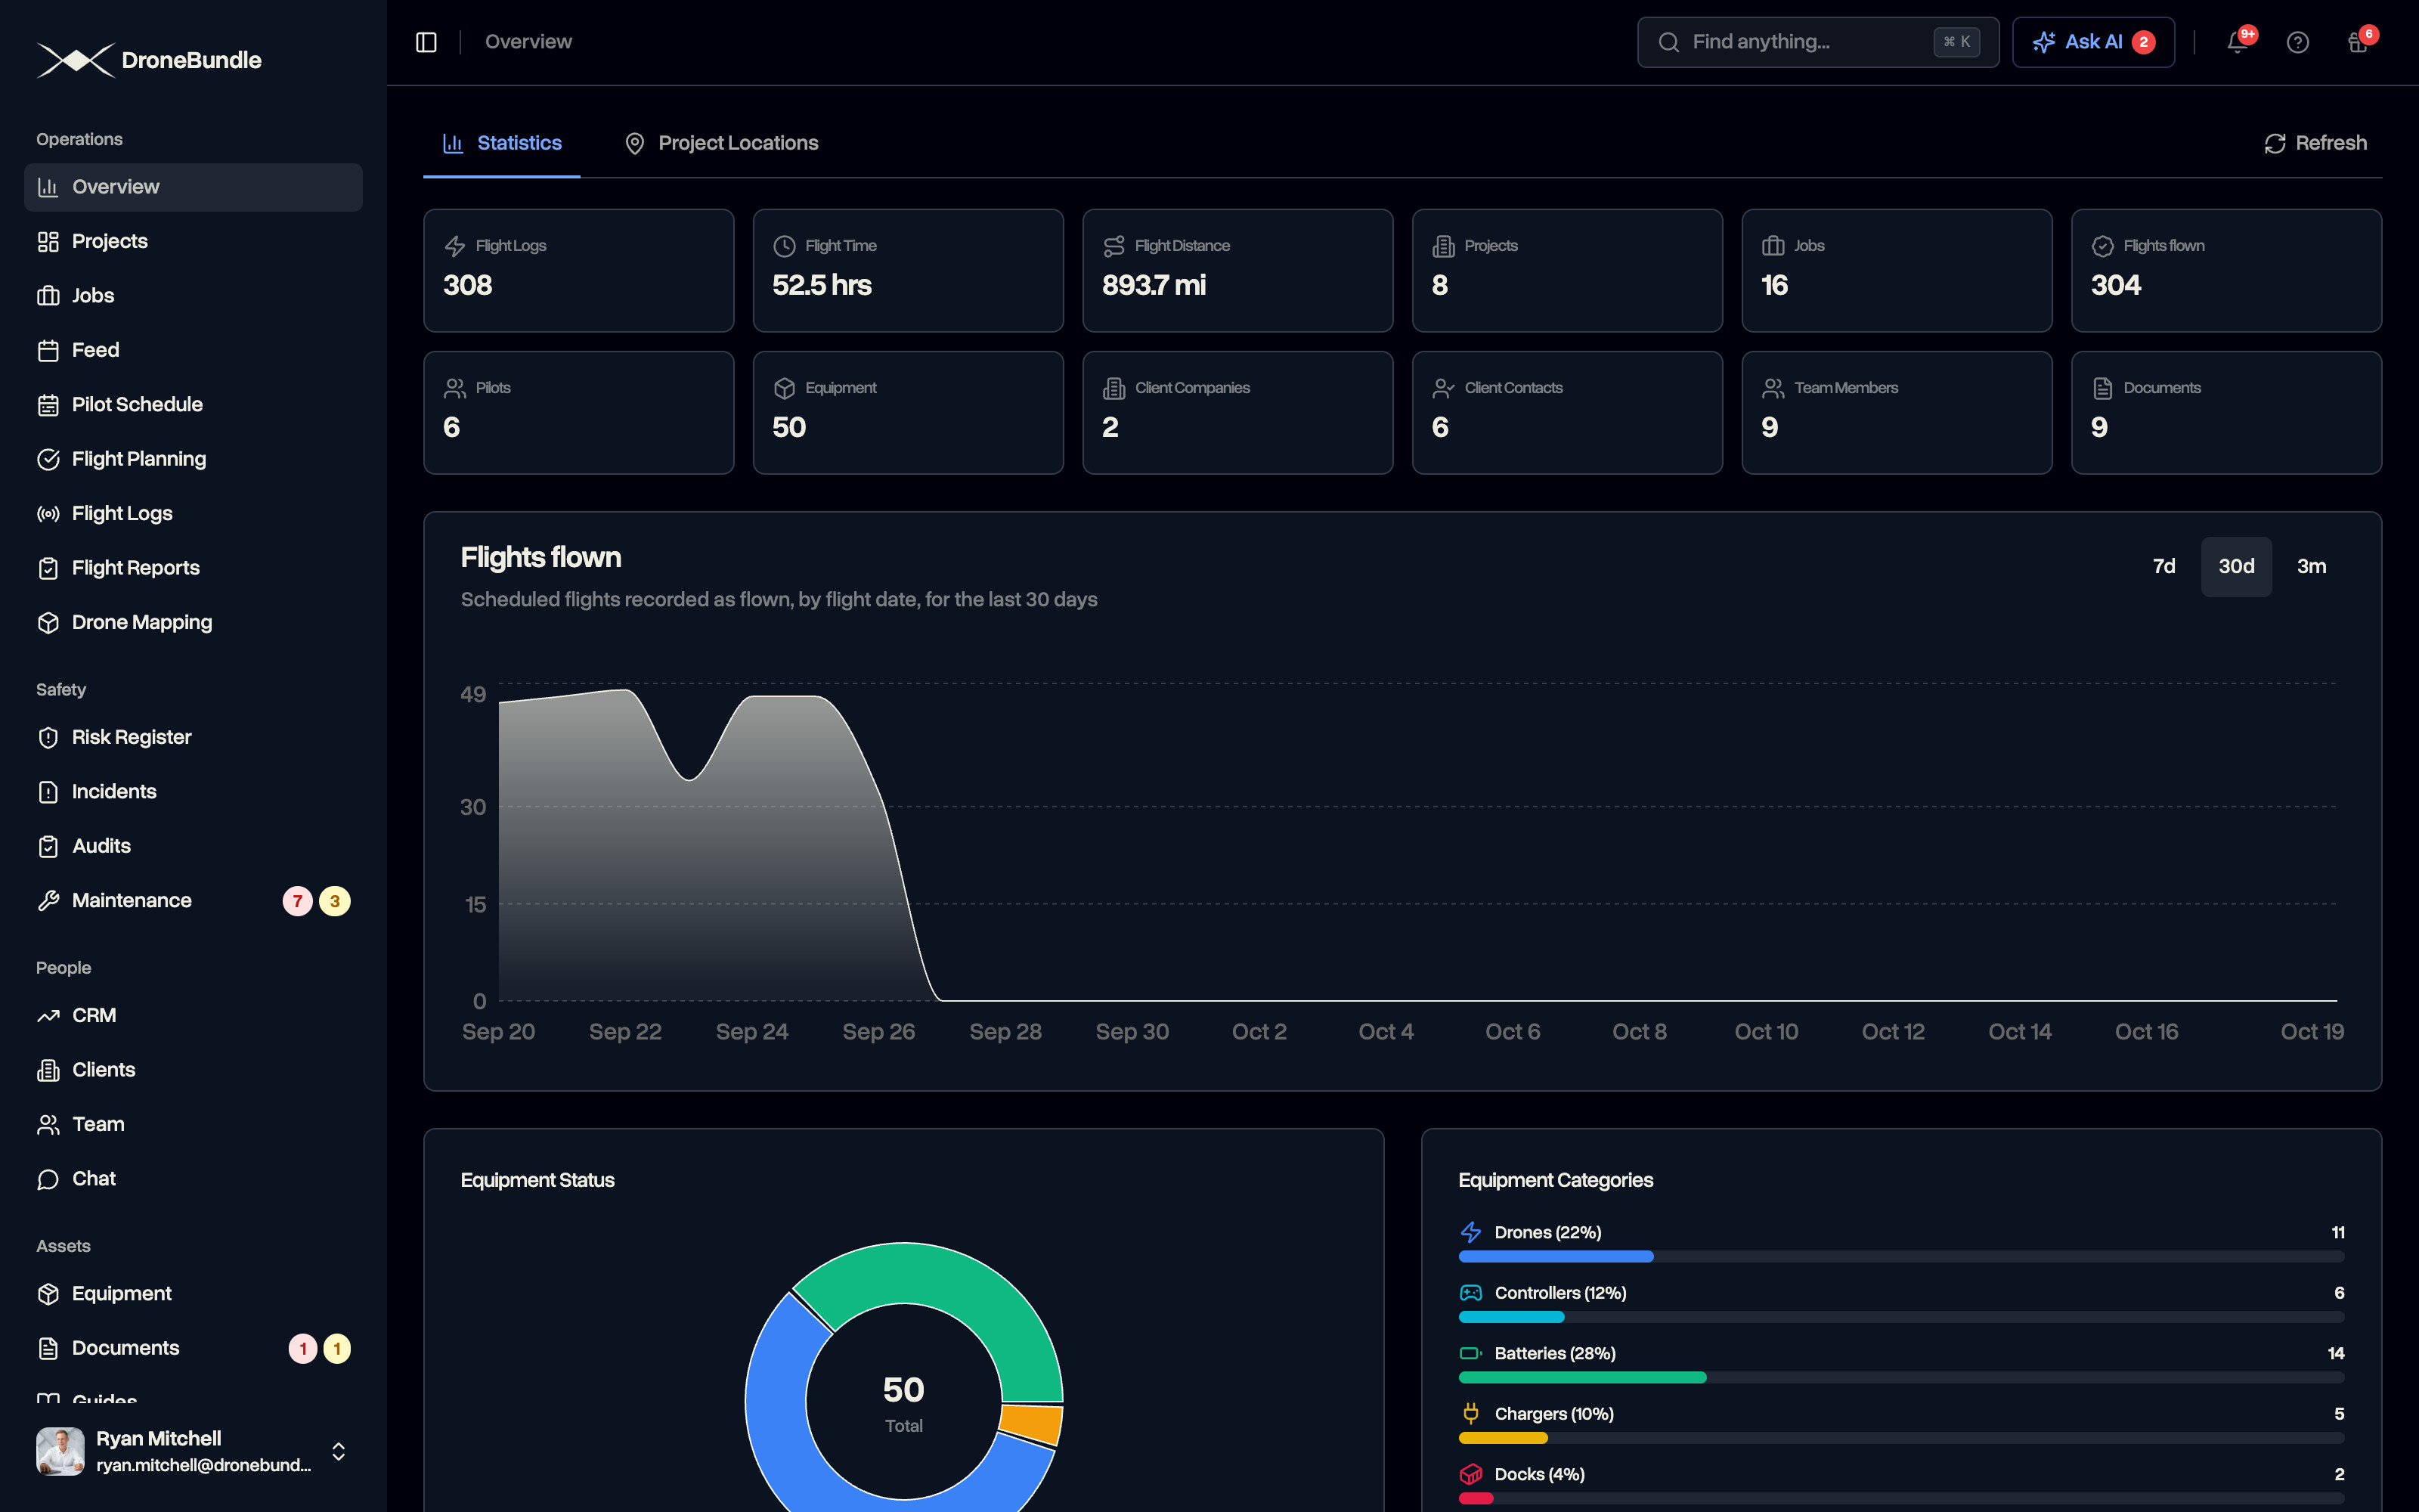Switch to the Project Locations tab

pos(720,143)
